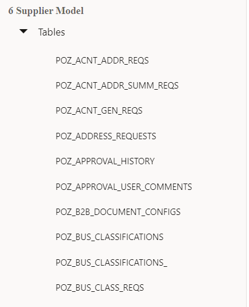Open the POZ_BUS_CLASS_REQS table

point(100,288)
